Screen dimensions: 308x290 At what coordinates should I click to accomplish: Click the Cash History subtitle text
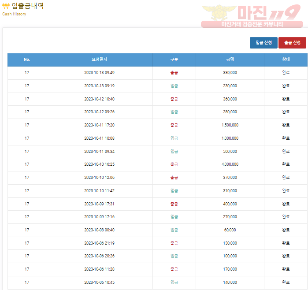tap(14, 14)
